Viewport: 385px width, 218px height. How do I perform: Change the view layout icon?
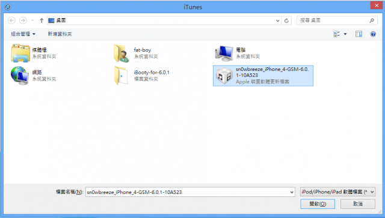click(x=337, y=34)
